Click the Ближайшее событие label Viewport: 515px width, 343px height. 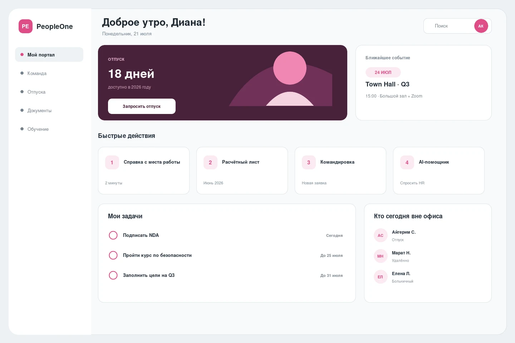(388, 58)
